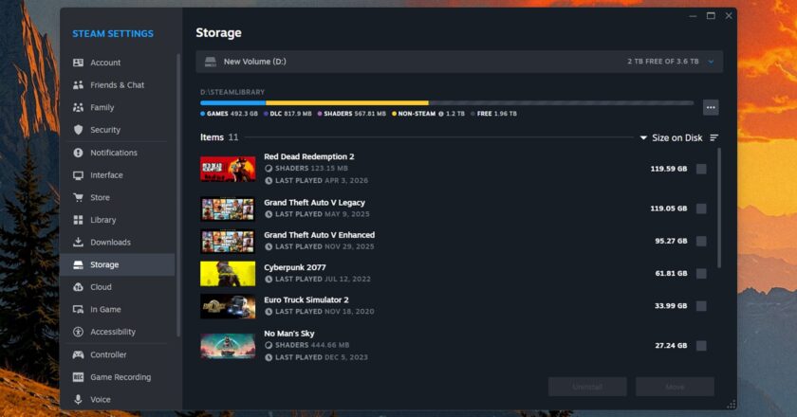Click the Friends & Chat people icon
797x417 pixels.
coord(78,85)
